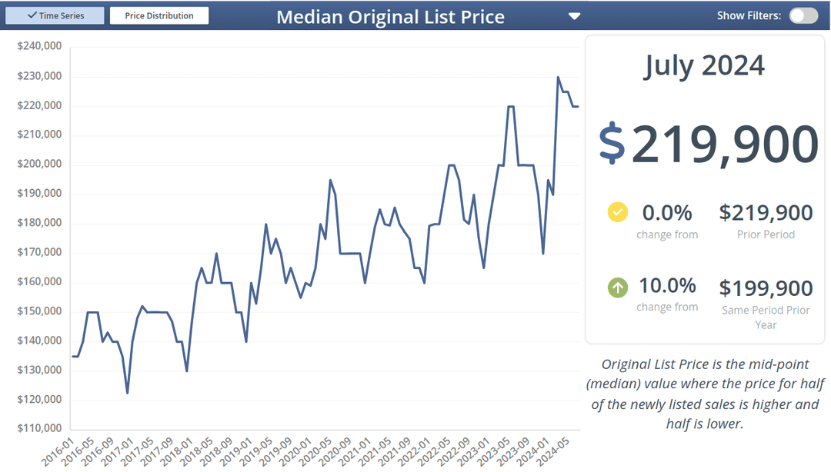Click the green up-arrow badge beside 10.0%
Viewport: 831px width, 472px height.
click(x=617, y=287)
